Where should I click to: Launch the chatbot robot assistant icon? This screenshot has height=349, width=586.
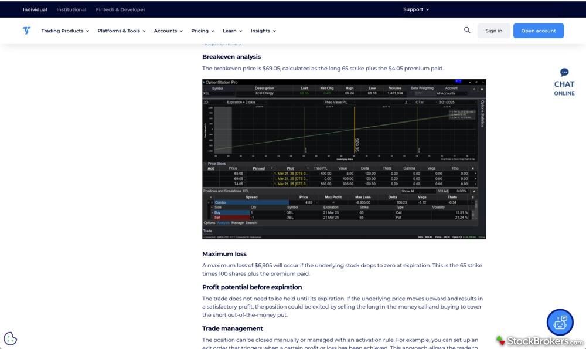560,322
